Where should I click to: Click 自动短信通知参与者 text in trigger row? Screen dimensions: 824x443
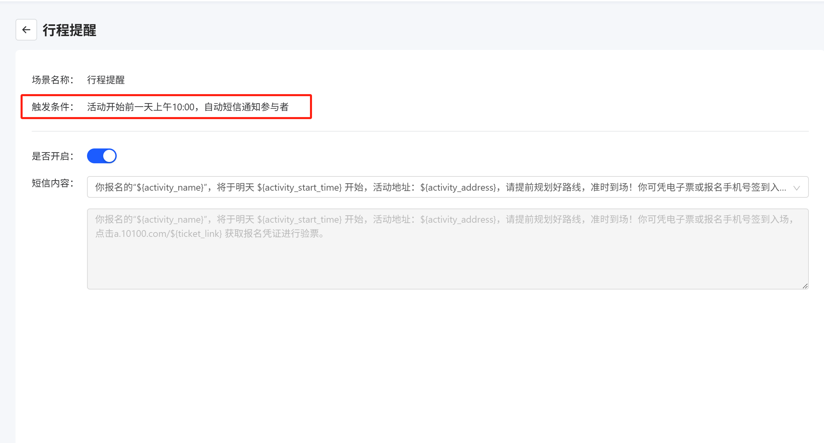coord(246,107)
